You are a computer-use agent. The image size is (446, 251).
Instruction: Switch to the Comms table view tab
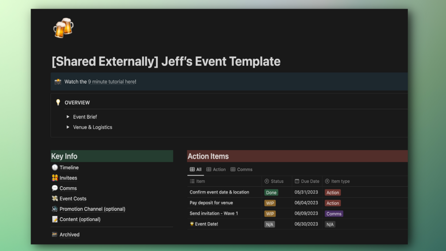point(241,170)
